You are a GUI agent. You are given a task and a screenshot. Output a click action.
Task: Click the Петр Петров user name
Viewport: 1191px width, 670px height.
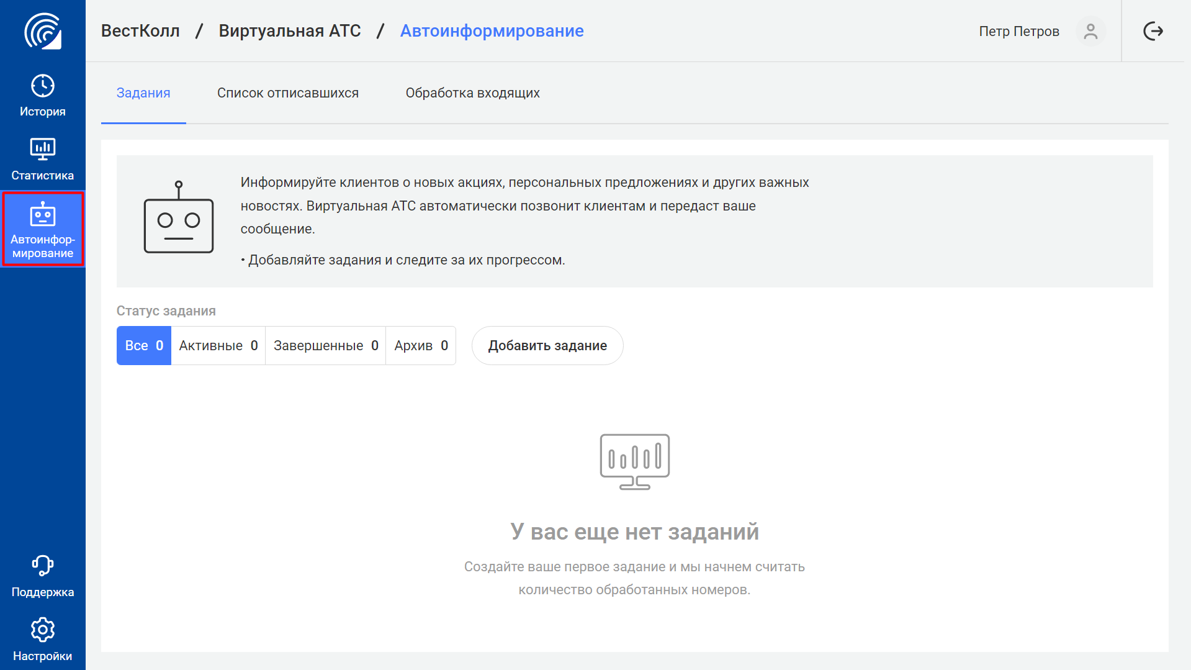(x=1019, y=31)
